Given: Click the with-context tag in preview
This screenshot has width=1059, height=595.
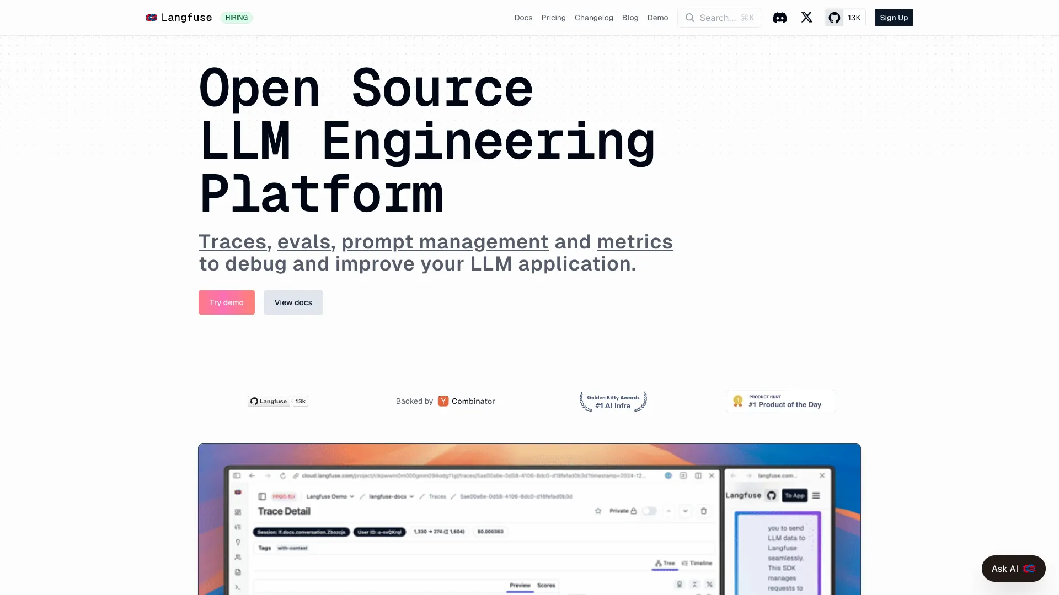Looking at the screenshot, I should click(x=292, y=548).
